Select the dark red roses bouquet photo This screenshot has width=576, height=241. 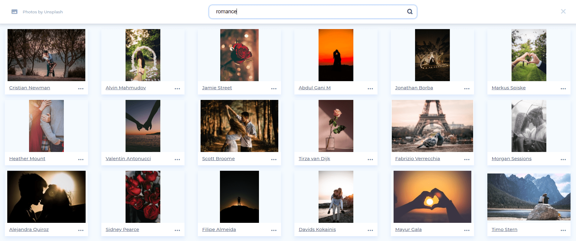(x=143, y=197)
